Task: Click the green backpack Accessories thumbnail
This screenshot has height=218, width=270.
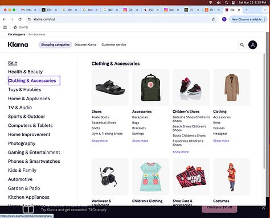Action: pos(150,88)
